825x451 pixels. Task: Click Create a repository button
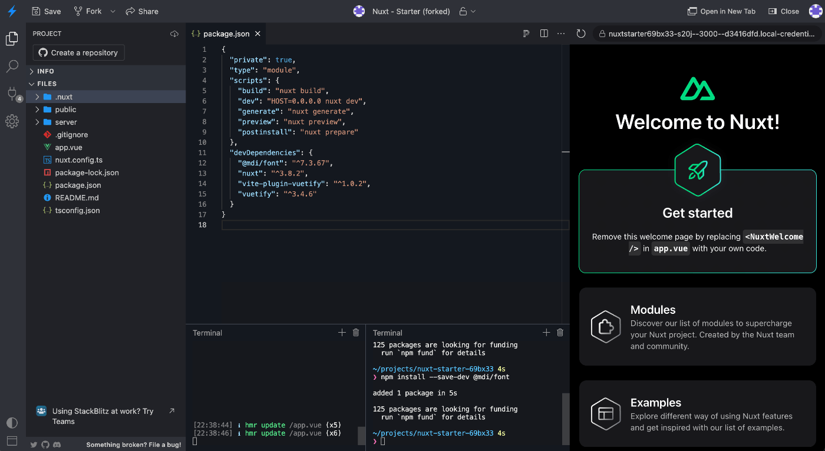(78, 52)
